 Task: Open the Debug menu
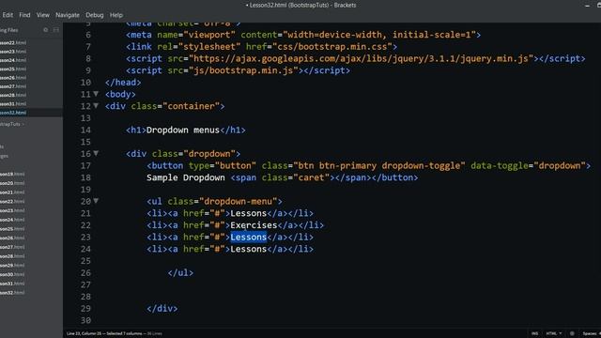(94, 15)
